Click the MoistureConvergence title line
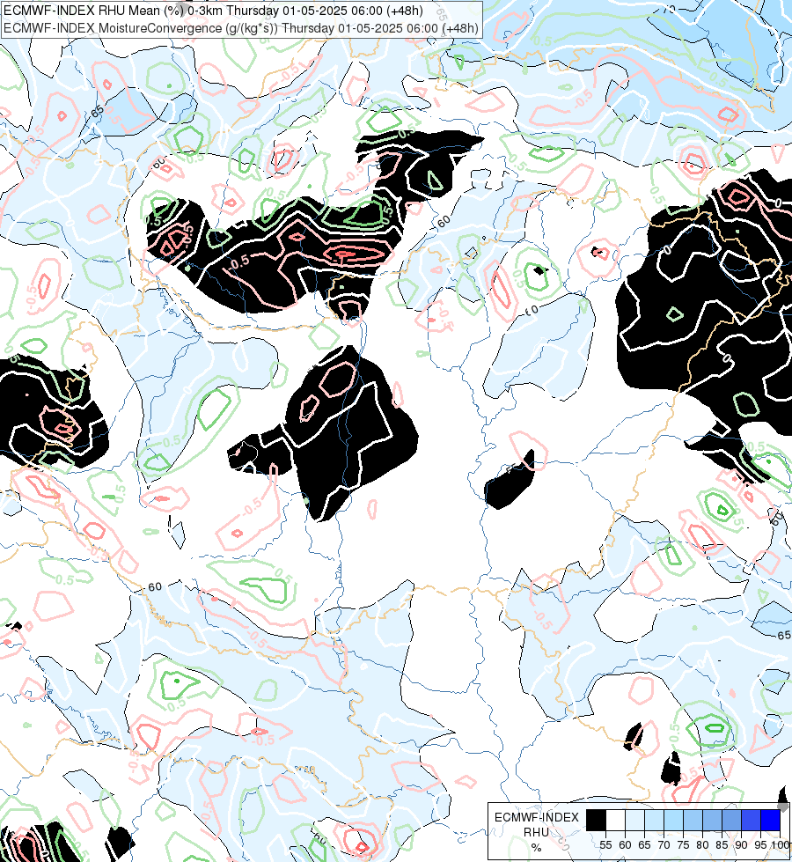The height and width of the screenshot is (862, 792). click(x=241, y=28)
